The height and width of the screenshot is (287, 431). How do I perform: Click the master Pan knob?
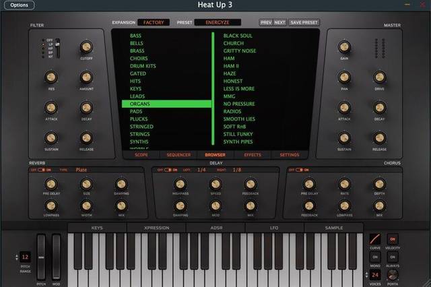click(344, 77)
